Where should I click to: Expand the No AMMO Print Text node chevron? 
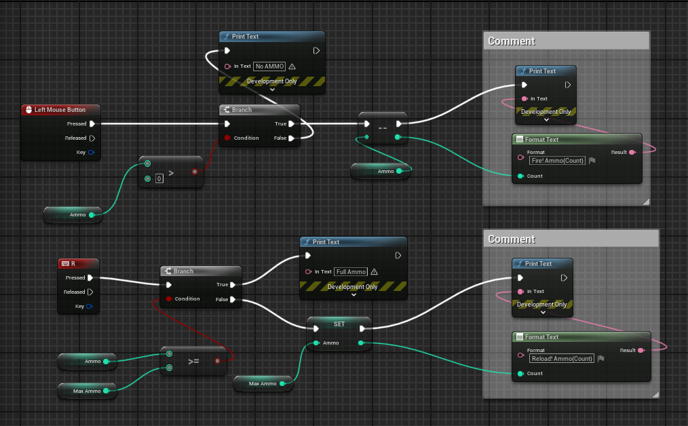pyautogui.click(x=272, y=89)
